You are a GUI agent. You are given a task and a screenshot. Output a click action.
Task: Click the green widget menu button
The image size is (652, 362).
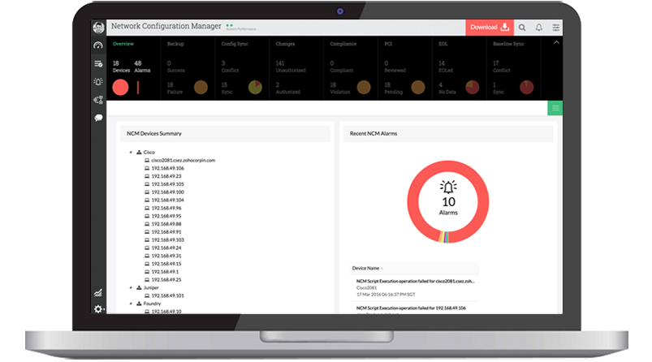pos(555,108)
